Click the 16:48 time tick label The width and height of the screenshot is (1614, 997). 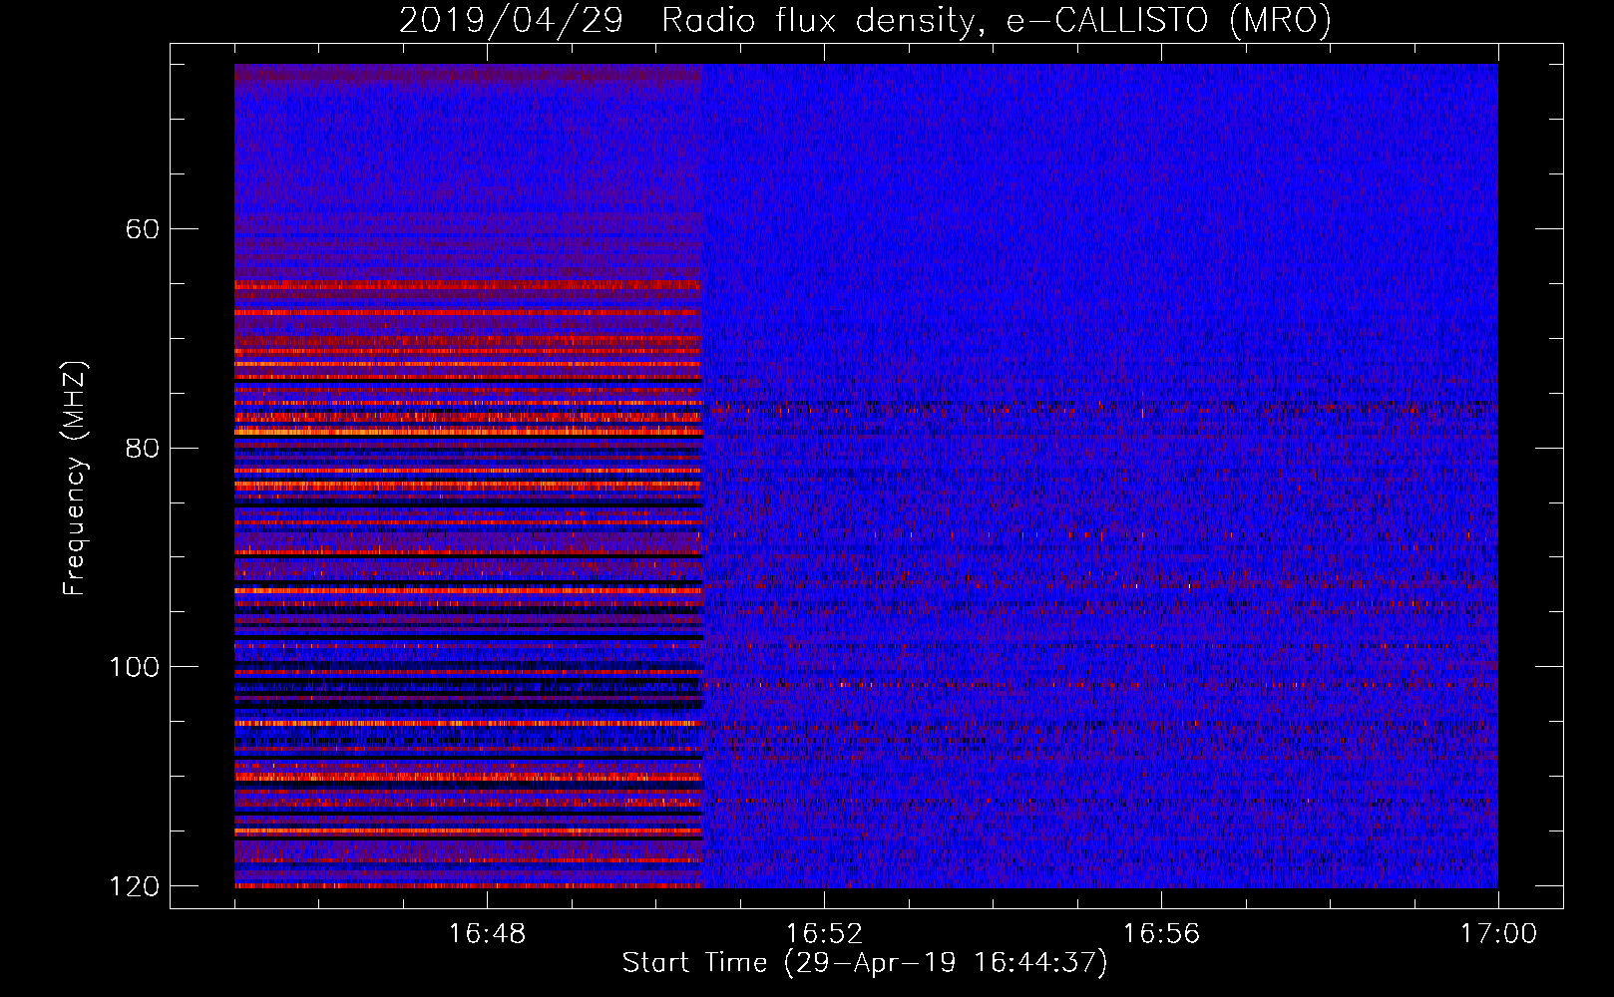487,934
